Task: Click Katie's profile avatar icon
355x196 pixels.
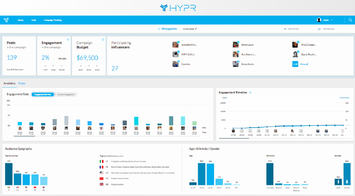Action: [x=319, y=20]
